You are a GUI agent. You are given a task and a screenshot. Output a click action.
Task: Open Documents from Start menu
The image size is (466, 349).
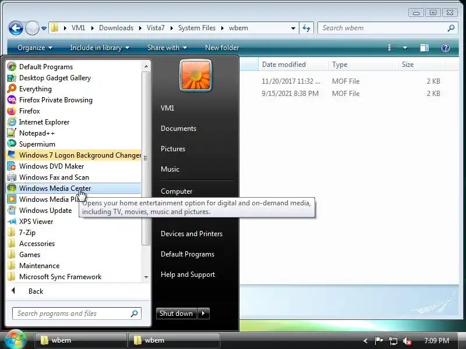coord(178,129)
